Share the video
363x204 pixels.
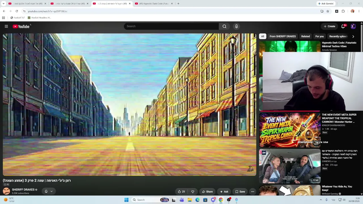[207, 192]
